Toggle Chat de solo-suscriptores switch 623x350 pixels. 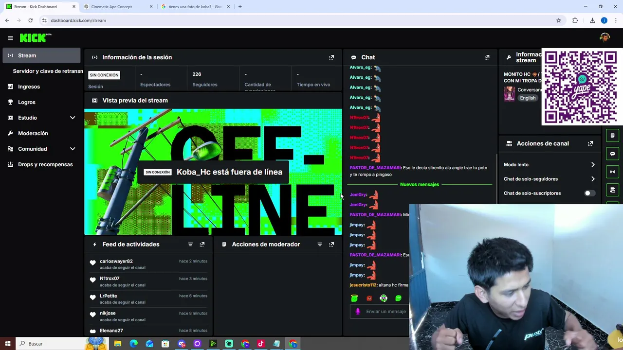pos(589,193)
